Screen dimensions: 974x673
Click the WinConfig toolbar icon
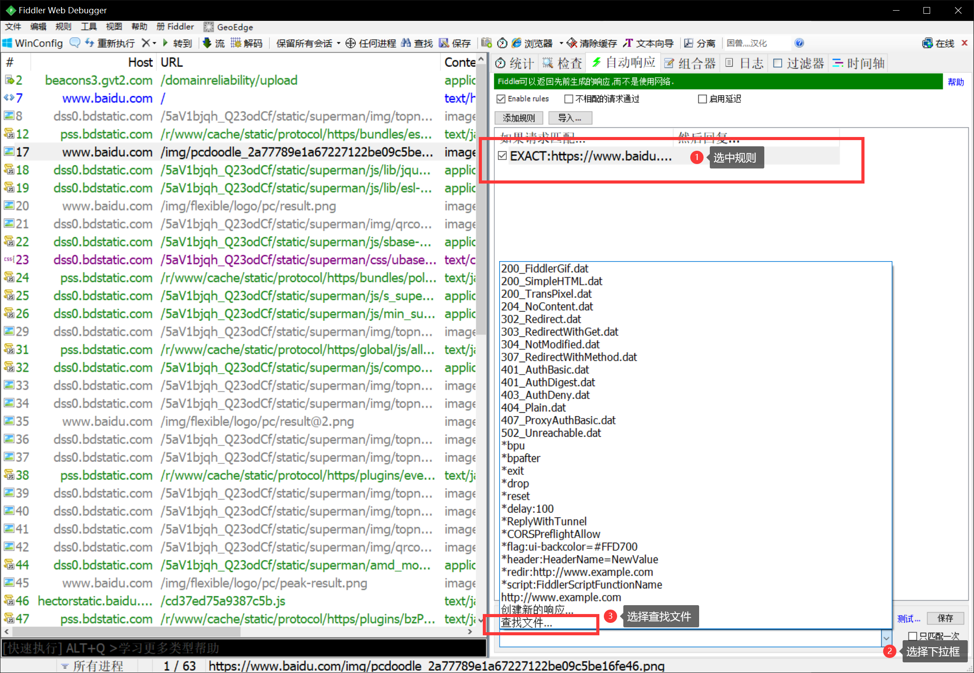point(7,43)
